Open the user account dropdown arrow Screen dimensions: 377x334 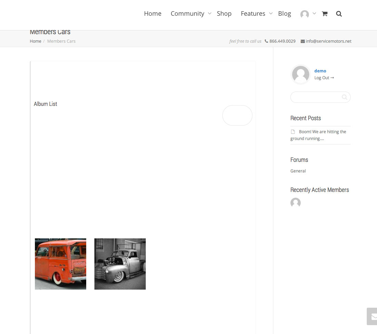(314, 14)
